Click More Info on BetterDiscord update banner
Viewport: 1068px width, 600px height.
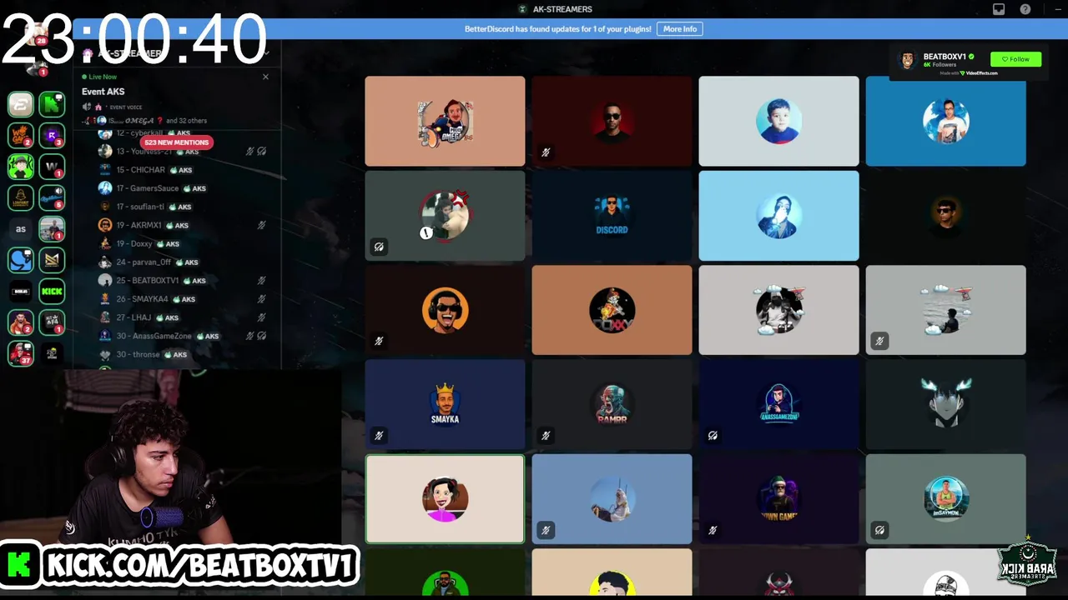pyautogui.click(x=680, y=29)
